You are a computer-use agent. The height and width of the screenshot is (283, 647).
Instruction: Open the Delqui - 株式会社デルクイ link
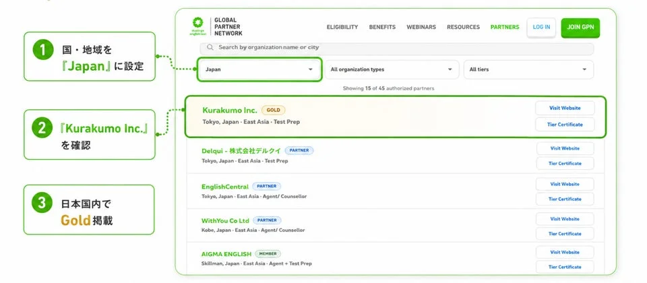pos(241,150)
